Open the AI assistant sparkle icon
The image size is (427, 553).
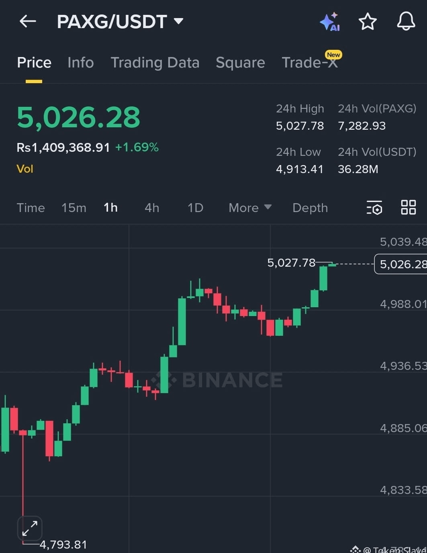(330, 22)
